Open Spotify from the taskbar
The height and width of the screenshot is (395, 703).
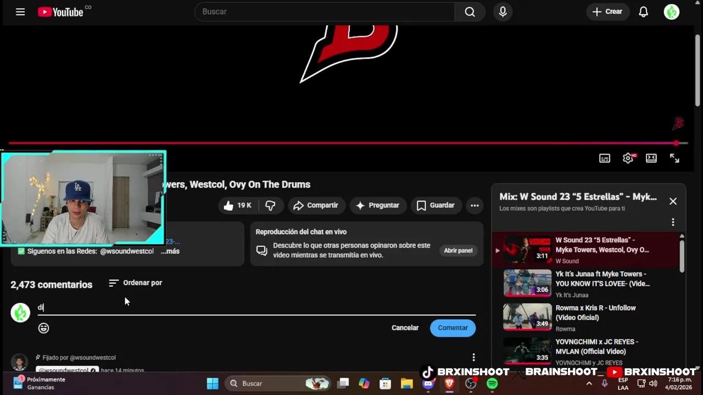coord(492,383)
